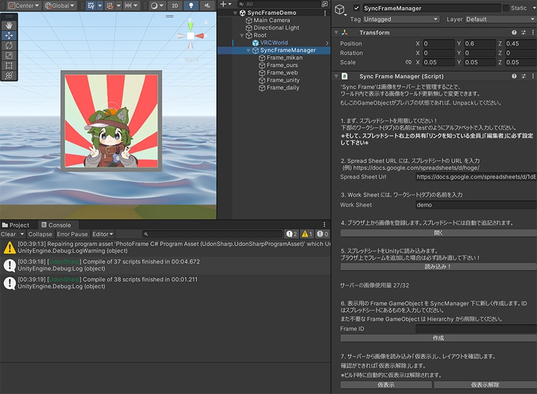Viewport: 537px width, 394px height.
Task: Select the Move tool
Action: pos(9,36)
